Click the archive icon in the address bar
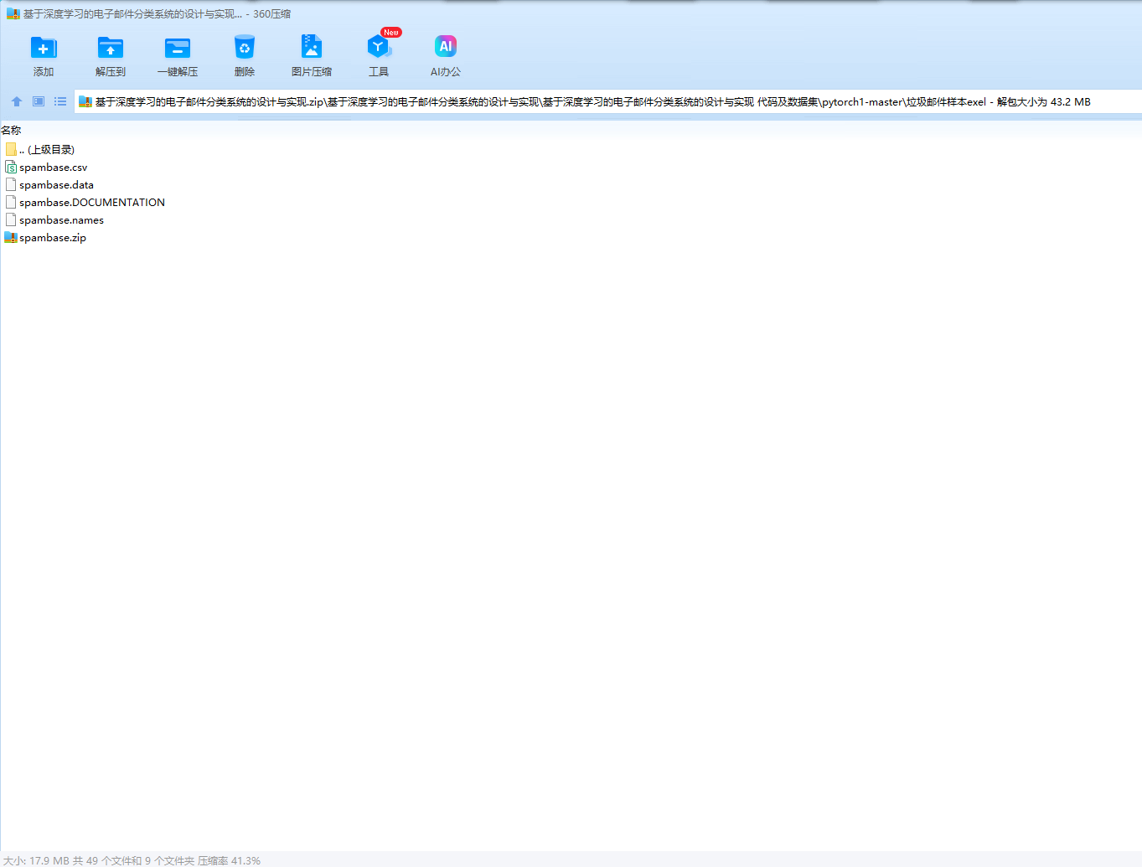The width and height of the screenshot is (1142, 867). click(x=85, y=102)
